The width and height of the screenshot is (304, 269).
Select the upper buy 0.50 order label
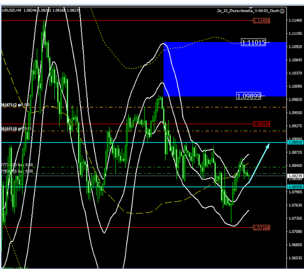[x=17, y=165]
